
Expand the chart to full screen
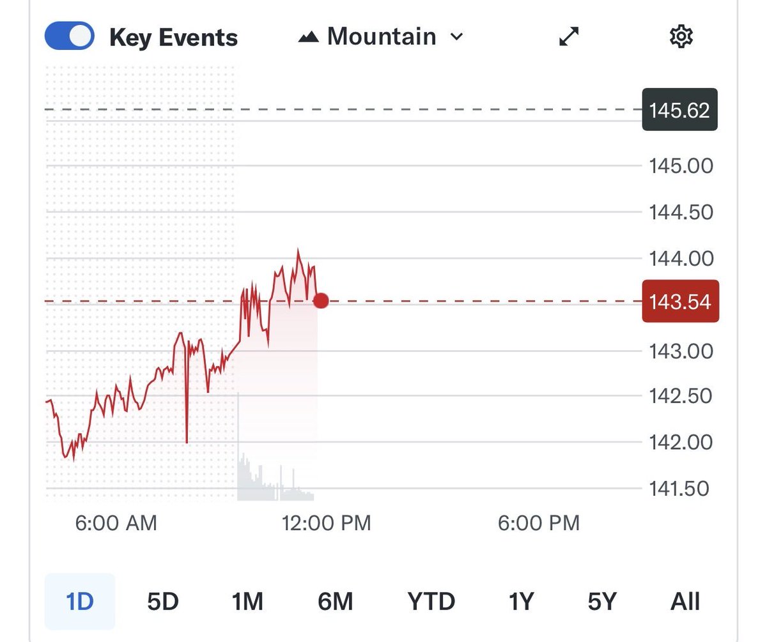coord(569,36)
